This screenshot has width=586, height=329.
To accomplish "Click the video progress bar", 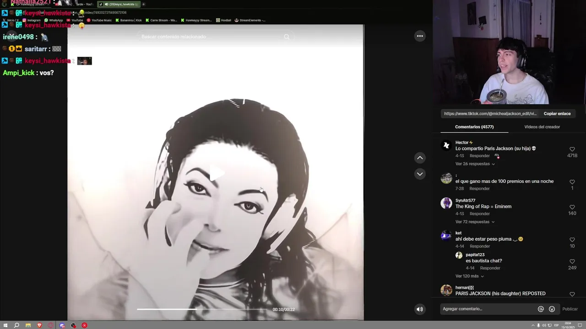I will click(203, 309).
